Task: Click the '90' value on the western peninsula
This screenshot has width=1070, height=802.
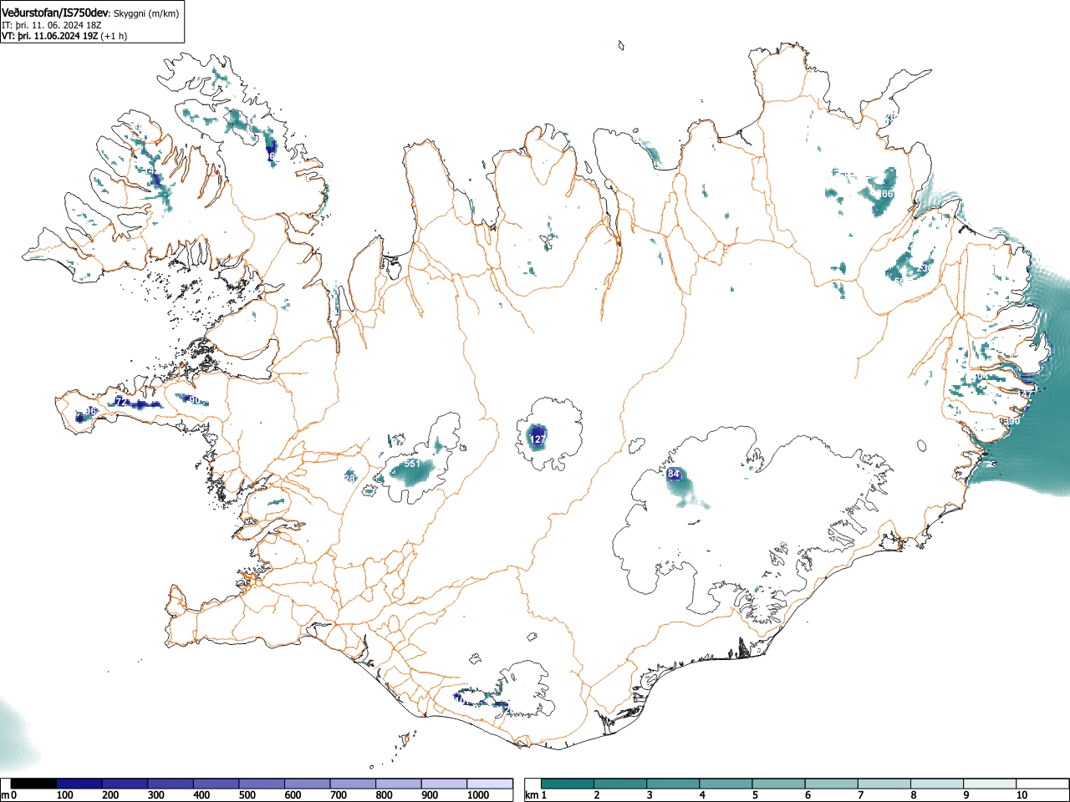Action: pos(195,400)
